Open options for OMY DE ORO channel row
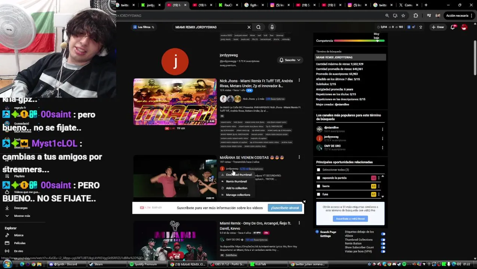Image resolution: width=477 pixels, height=269 pixels. coord(382,148)
